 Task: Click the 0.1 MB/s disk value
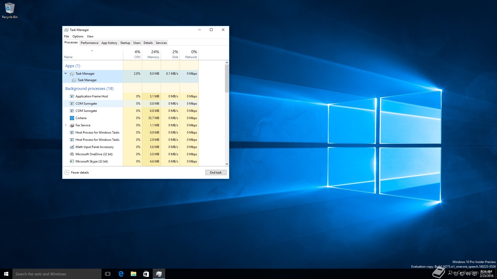click(172, 74)
